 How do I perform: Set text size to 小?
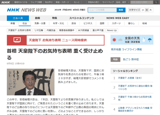pos(143,10)
